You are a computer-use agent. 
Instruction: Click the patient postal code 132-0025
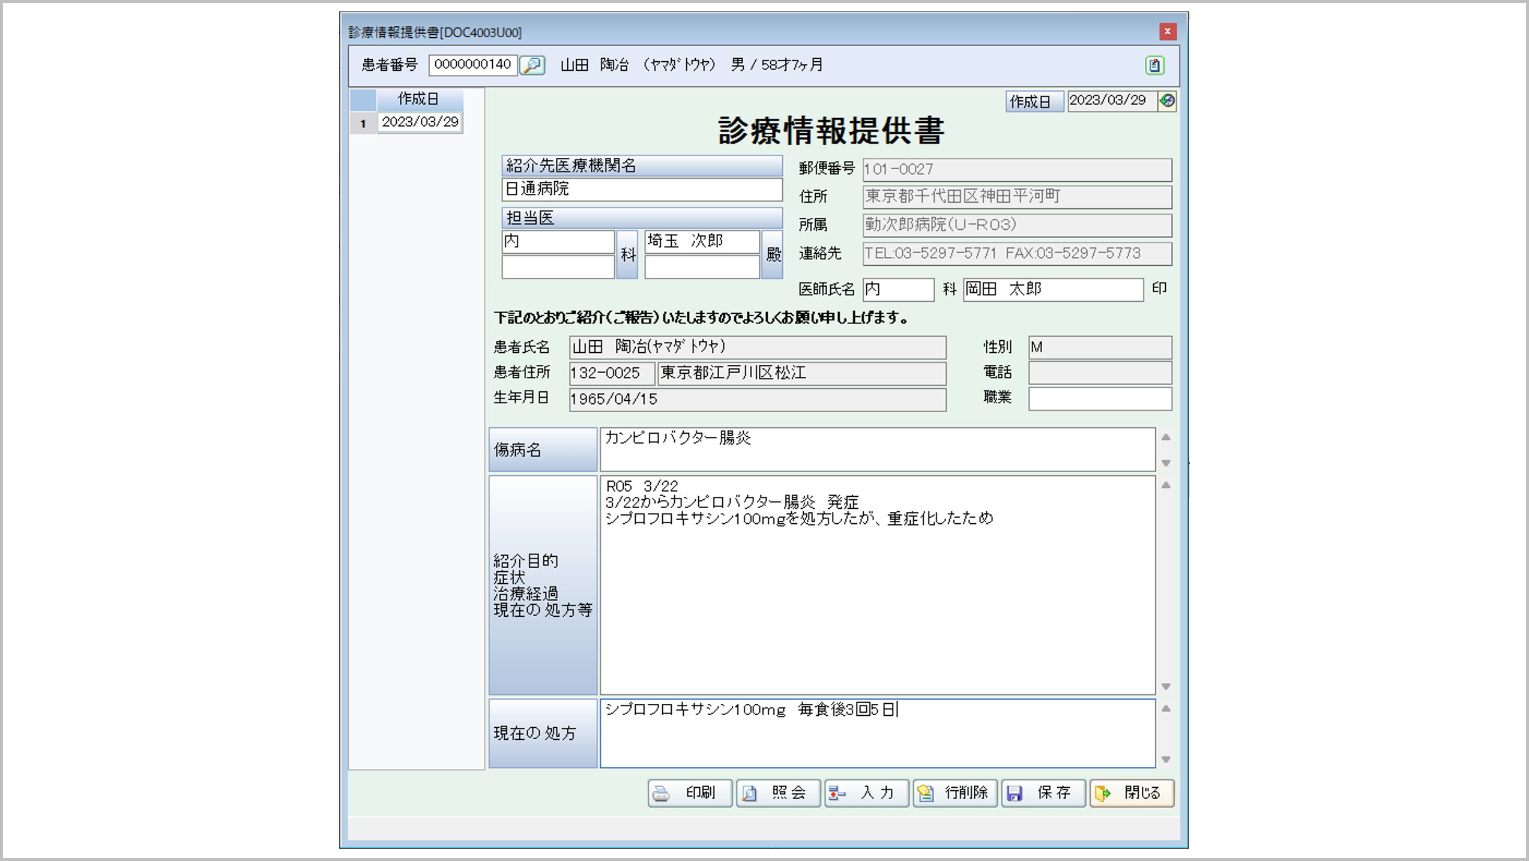[x=612, y=373]
